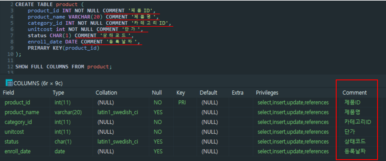Select the product_name cell in the result grid
386x161 pixels.
point(22,112)
